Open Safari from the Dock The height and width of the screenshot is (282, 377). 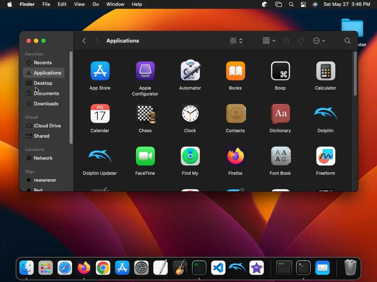[65, 268]
